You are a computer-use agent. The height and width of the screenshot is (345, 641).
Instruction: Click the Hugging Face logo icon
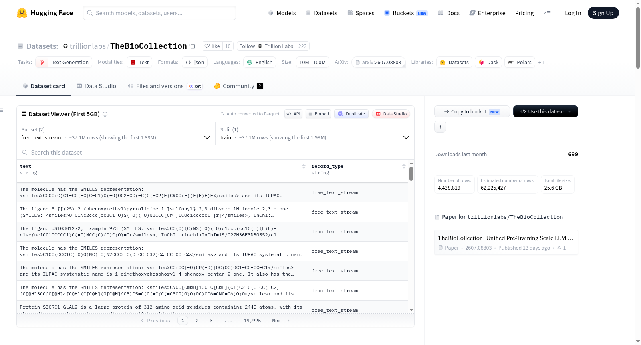tap(22, 13)
